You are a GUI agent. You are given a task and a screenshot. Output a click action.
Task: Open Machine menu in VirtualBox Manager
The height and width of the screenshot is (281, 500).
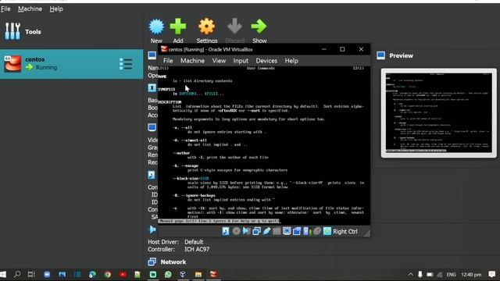click(30, 9)
